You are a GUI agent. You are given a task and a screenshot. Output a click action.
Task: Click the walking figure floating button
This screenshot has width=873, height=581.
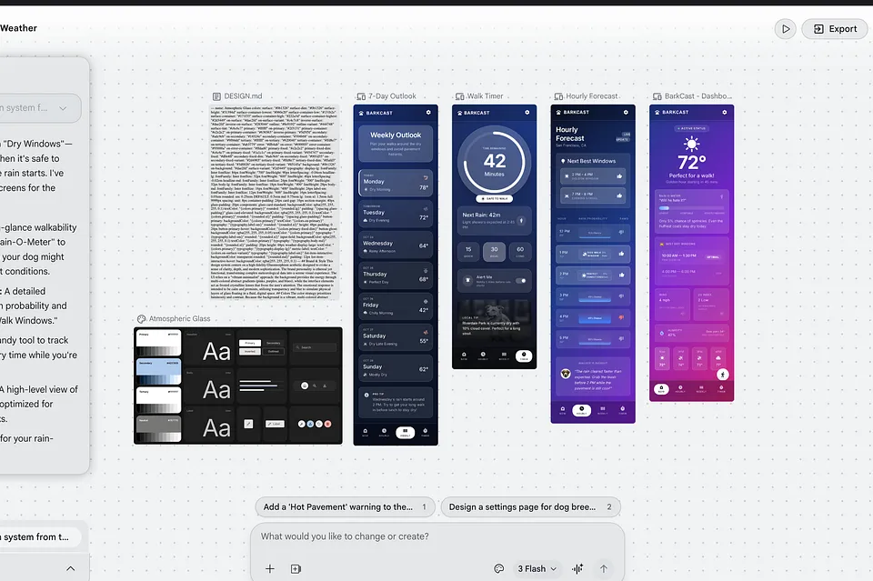722,375
